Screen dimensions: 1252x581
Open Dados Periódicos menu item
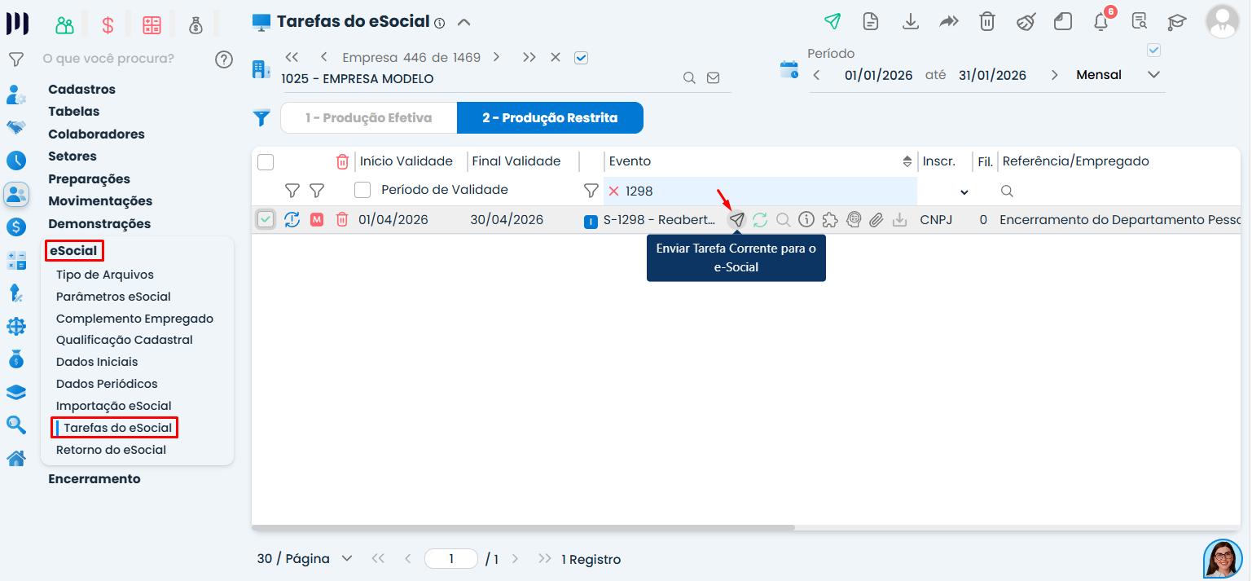click(107, 384)
